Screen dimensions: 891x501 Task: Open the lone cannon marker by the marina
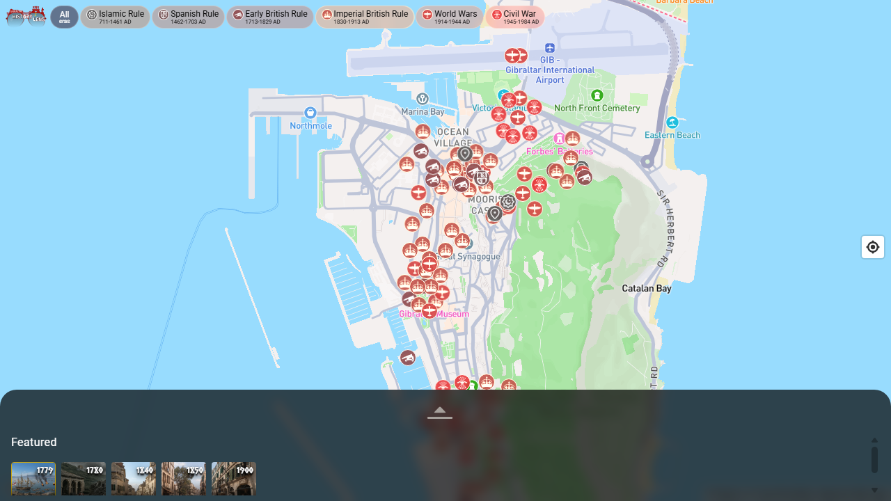pyautogui.click(x=408, y=358)
